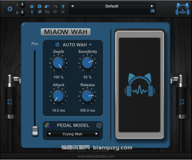Click the info 'i' icon
Viewport: 192px width, 160px height.
coord(32,12)
